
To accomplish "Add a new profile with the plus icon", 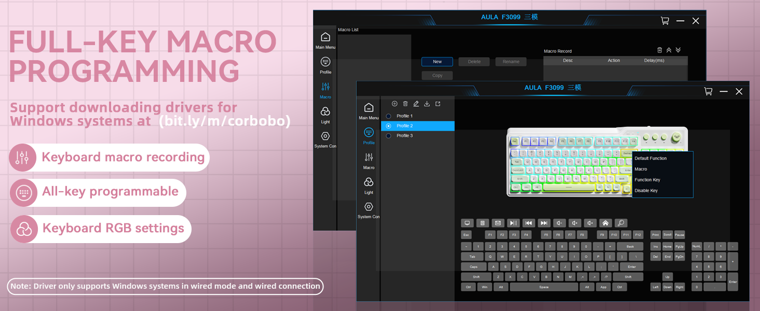I will coord(395,104).
